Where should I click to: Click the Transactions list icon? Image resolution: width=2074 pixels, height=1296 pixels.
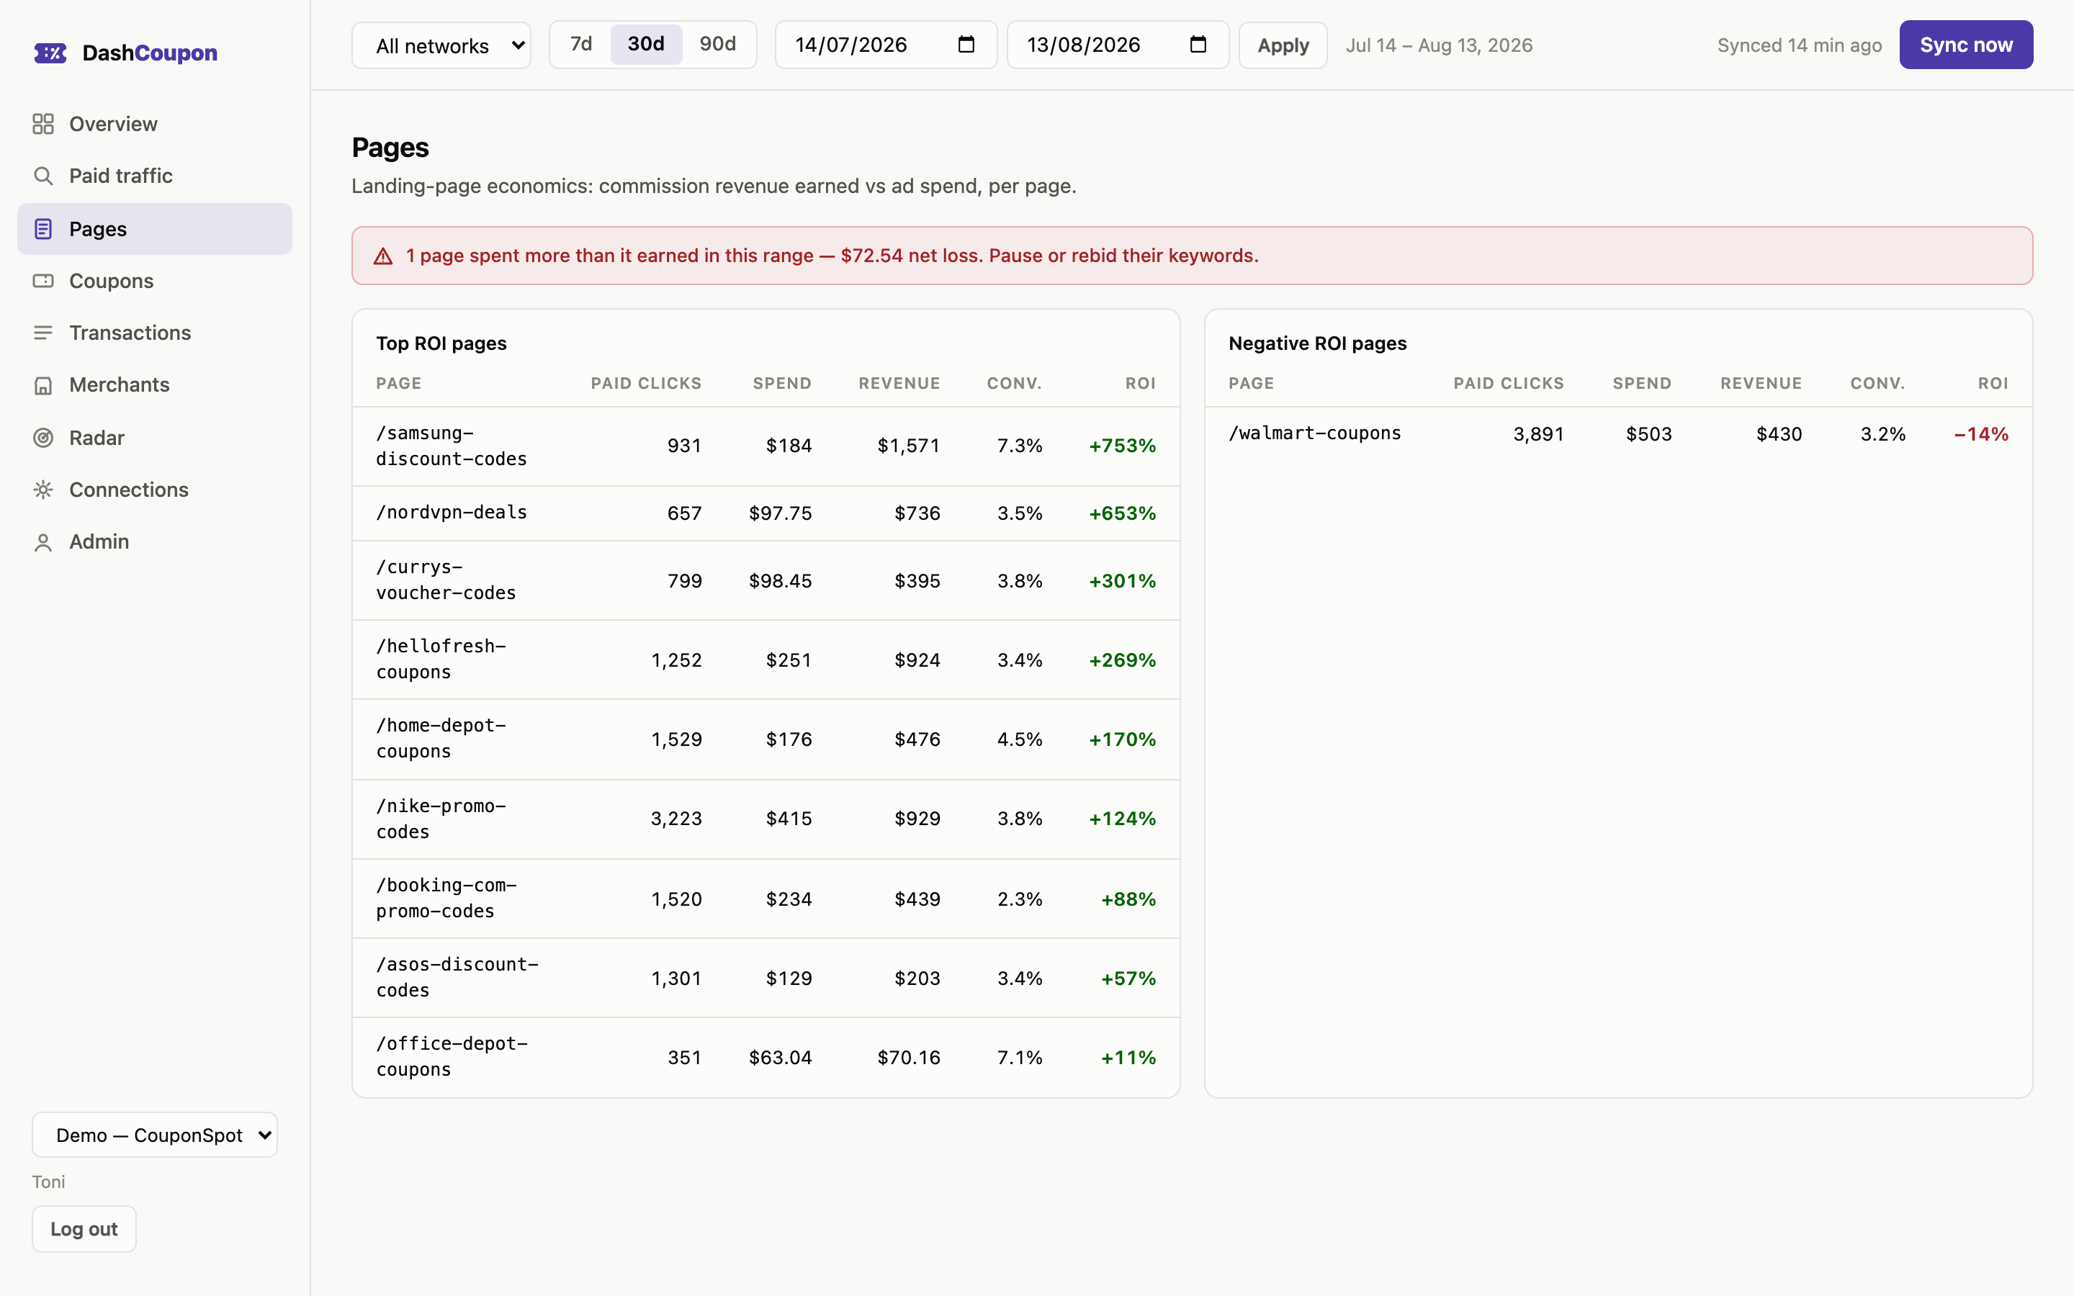tap(43, 333)
